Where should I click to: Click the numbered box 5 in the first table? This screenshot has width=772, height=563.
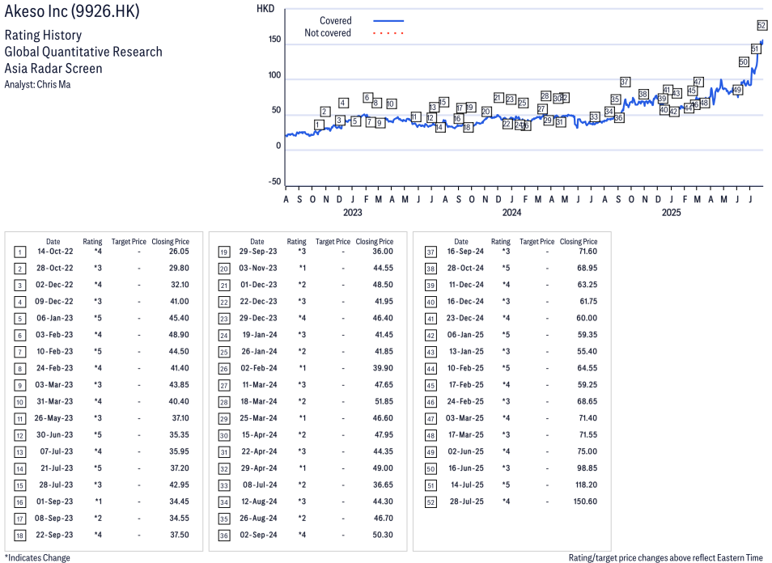[19, 319]
